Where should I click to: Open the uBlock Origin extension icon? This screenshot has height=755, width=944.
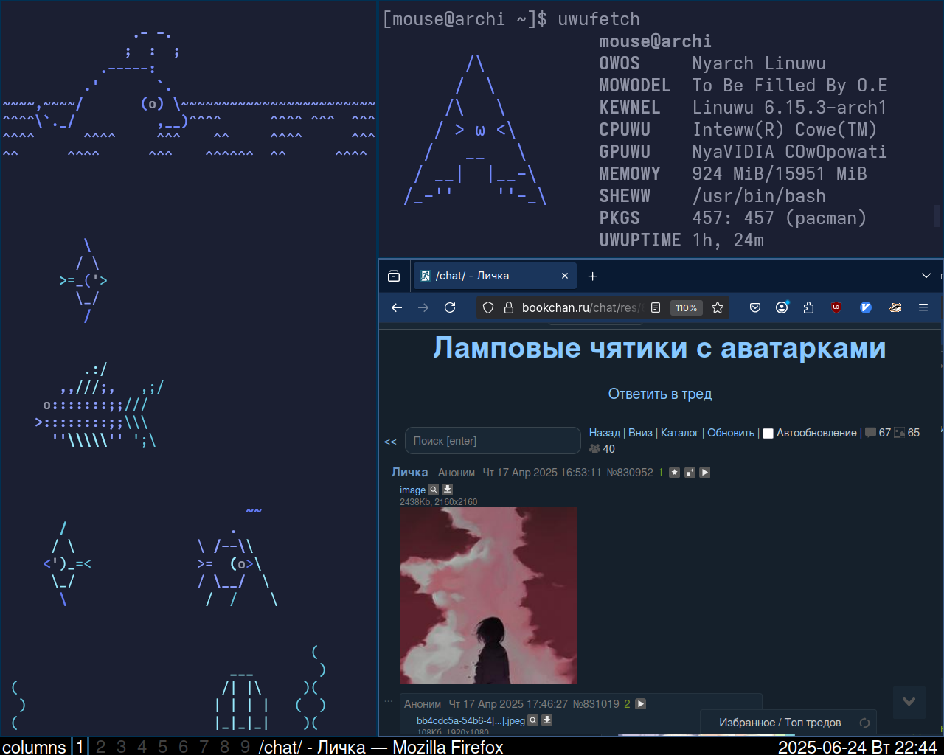coord(836,307)
